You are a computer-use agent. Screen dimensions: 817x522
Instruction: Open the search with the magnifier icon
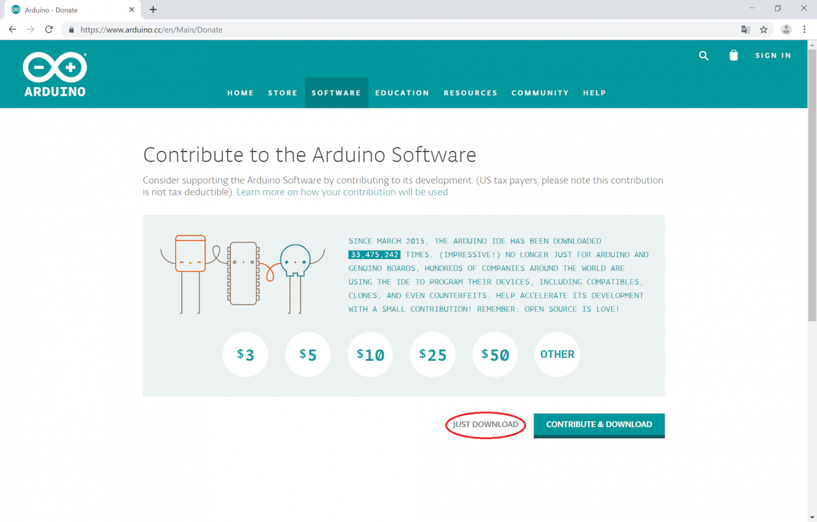[x=704, y=55]
